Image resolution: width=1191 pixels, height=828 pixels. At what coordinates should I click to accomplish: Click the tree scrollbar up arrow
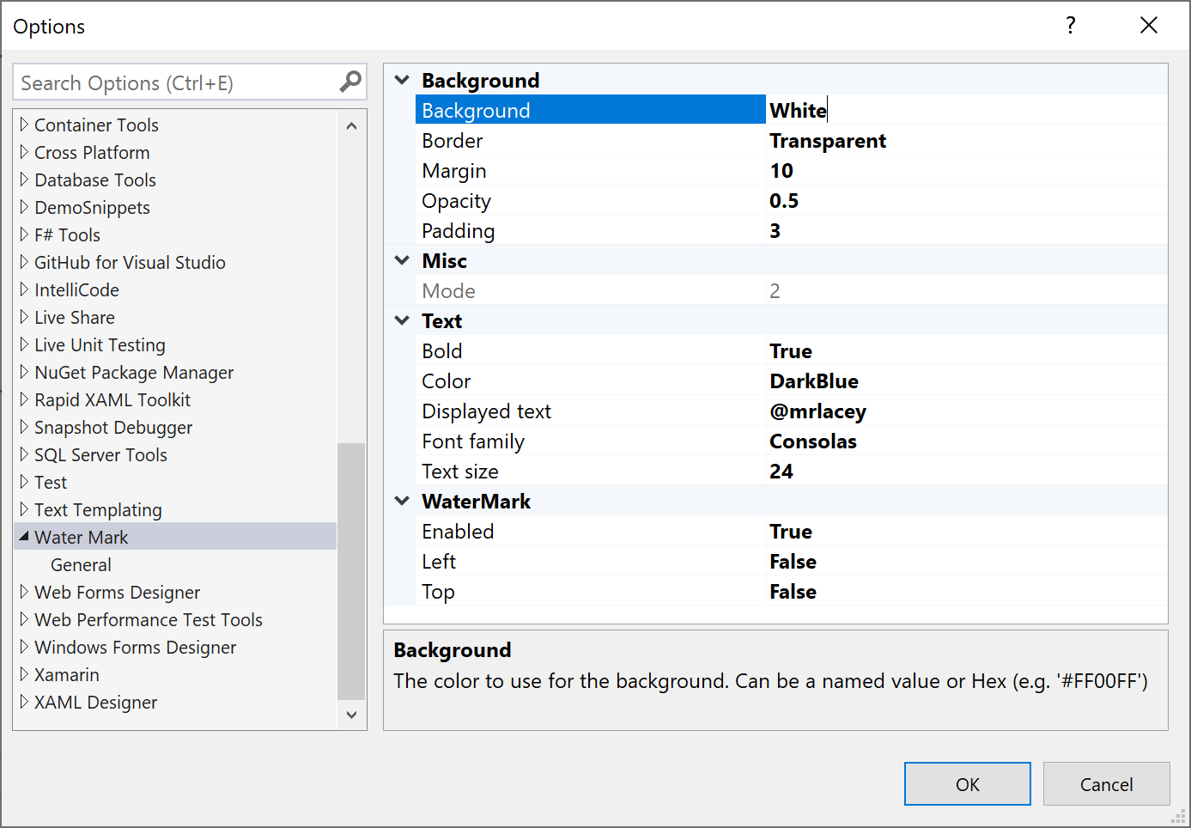point(351,125)
